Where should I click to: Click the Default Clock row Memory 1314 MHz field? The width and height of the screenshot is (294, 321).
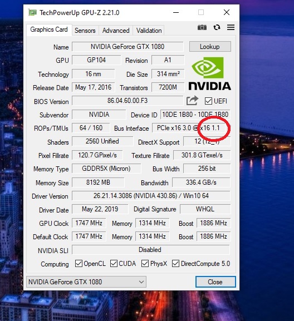(152, 236)
